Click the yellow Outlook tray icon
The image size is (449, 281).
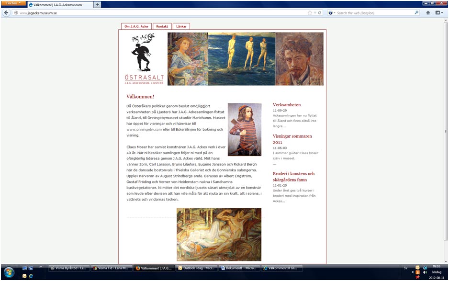417,268
